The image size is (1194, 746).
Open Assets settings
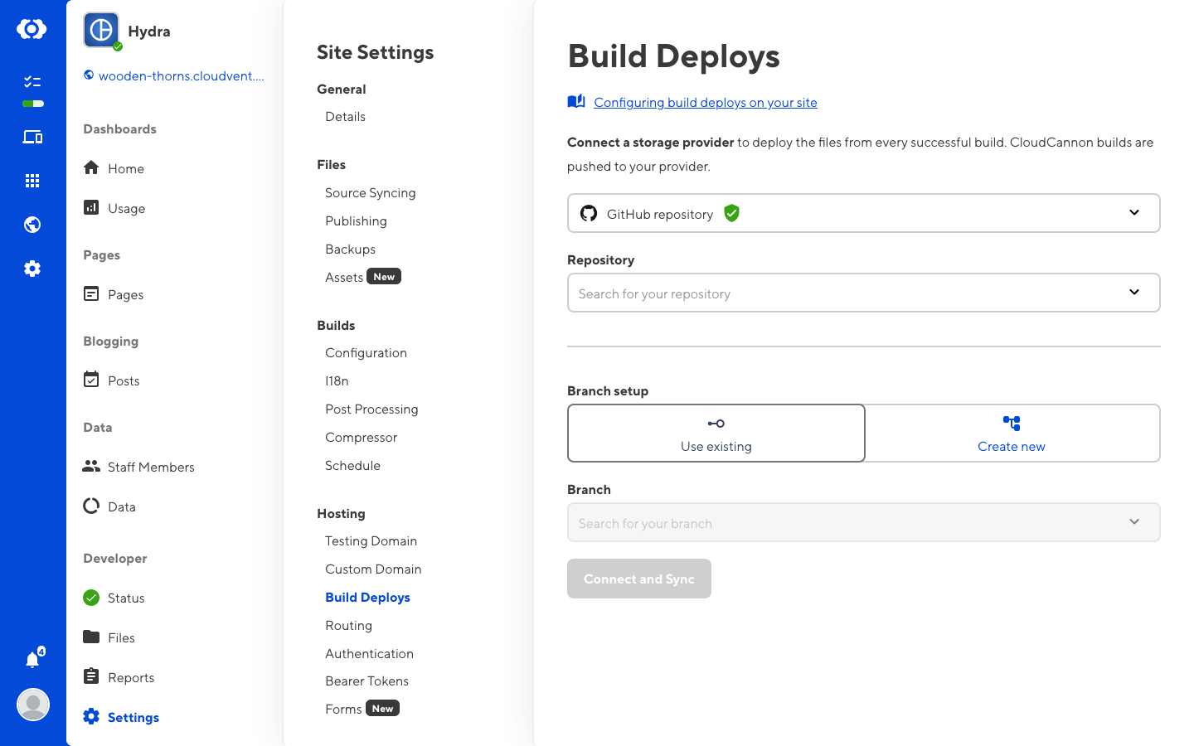(x=344, y=278)
